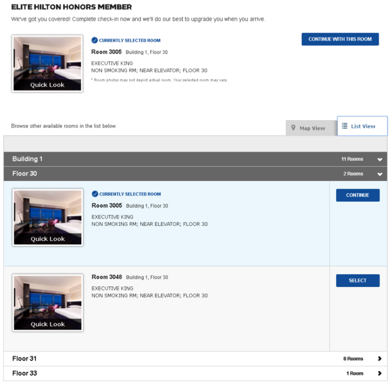This screenshot has height=384, width=391.
Task: Click Continue for Room 3005 in list
Action: [358, 195]
